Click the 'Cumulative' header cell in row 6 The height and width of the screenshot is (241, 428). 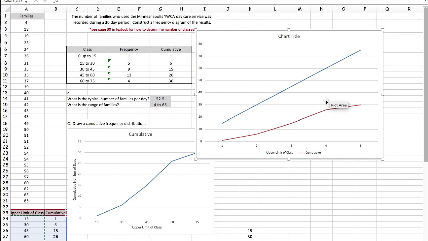[171, 49]
